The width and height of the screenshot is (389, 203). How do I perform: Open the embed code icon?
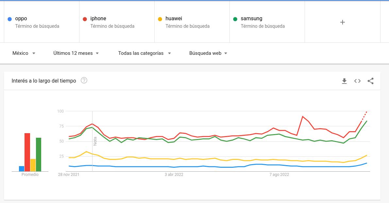coord(357,81)
